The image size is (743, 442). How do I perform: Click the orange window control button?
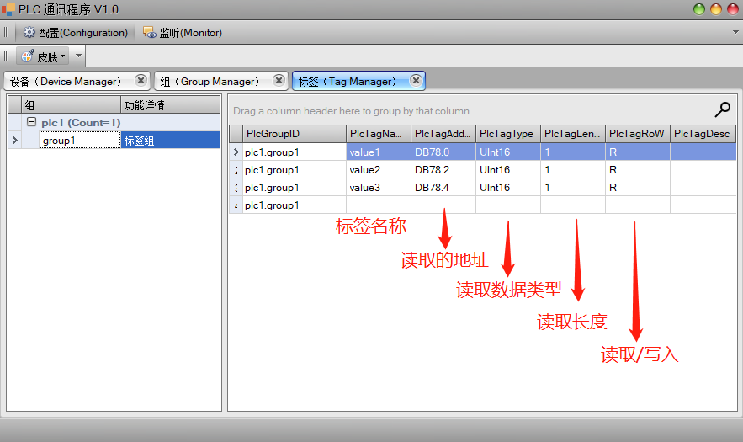[x=716, y=9]
